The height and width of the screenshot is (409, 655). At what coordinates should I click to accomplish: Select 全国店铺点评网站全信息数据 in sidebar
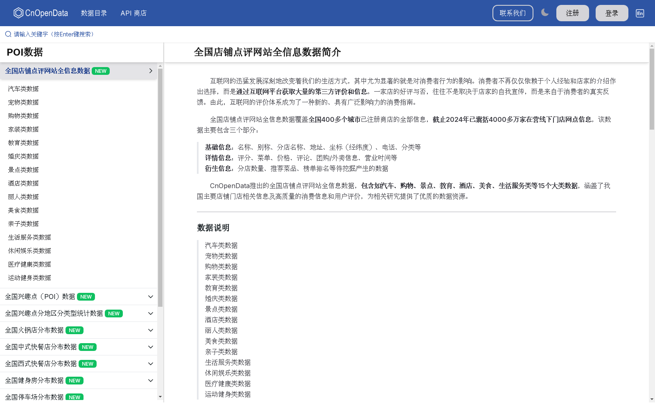(x=47, y=71)
